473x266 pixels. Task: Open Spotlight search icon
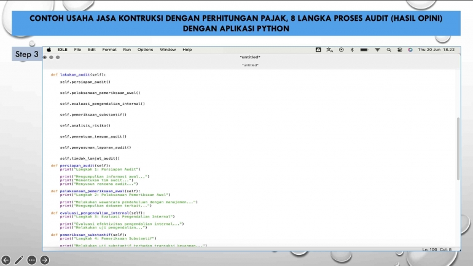[389, 50]
